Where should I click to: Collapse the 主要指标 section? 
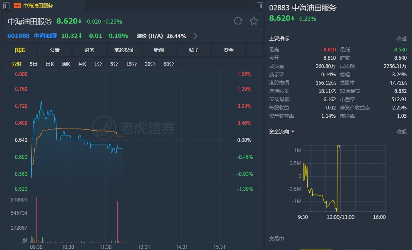tap(402, 39)
